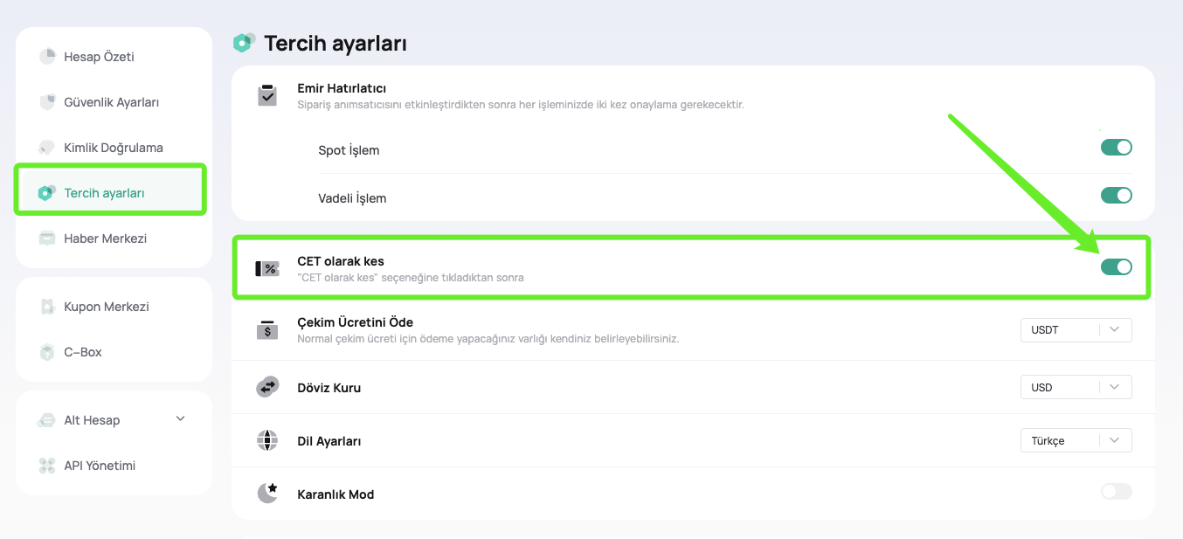The width and height of the screenshot is (1183, 539).
Task: Click the 'Normal çekim ücreti için' description text
Action: 488,338
